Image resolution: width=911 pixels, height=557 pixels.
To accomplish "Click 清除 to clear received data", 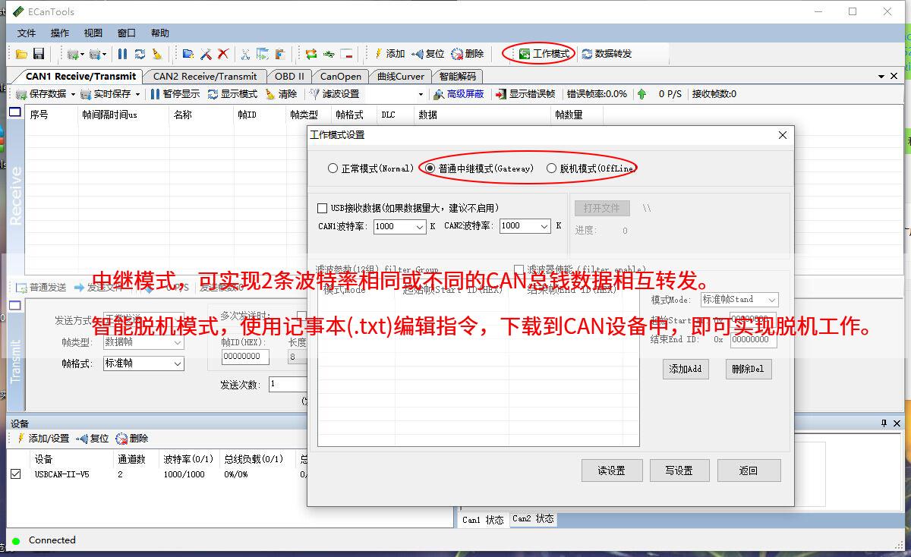I will coord(281,94).
